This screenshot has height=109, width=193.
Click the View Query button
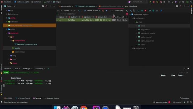(119, 11)
